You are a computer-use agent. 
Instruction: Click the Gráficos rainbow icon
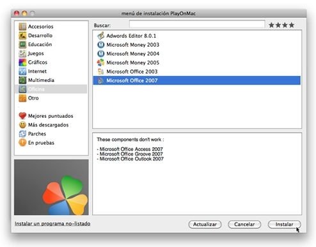[22, 62]
